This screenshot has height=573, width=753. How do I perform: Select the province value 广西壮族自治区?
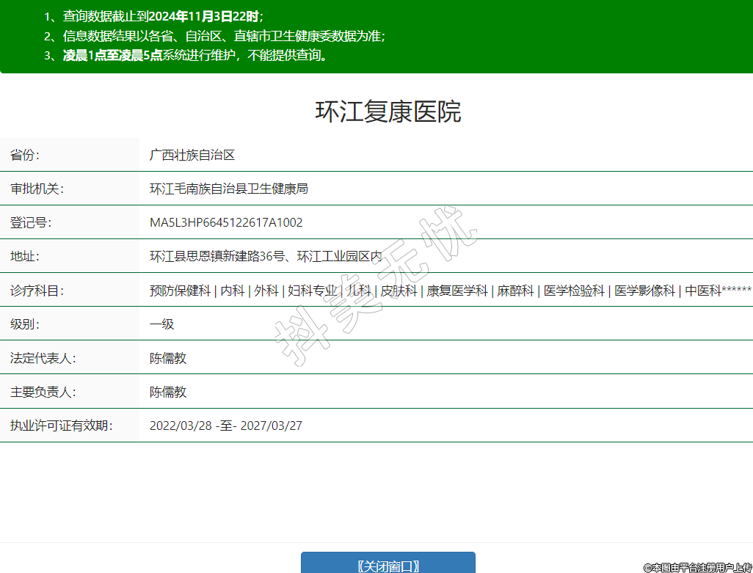(x=192, y=155)
